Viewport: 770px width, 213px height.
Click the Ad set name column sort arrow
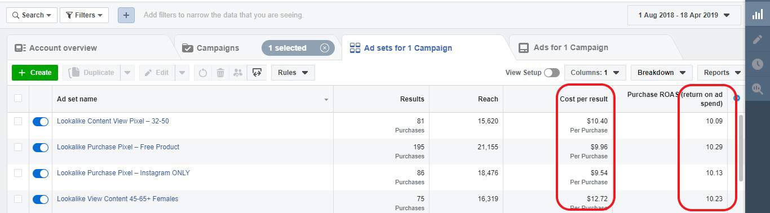[x=326, y=100]
